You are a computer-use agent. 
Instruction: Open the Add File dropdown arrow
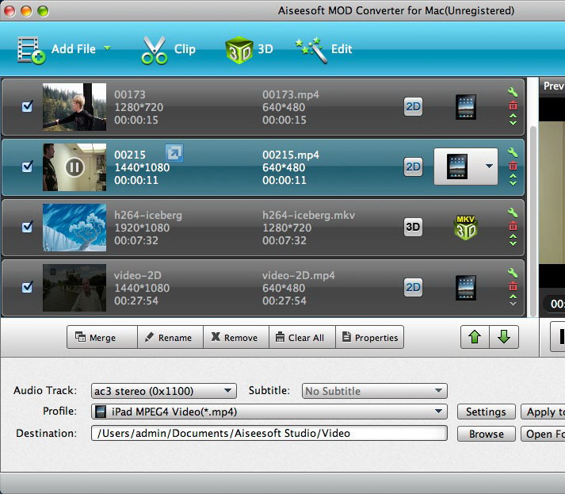click(107, 48)
